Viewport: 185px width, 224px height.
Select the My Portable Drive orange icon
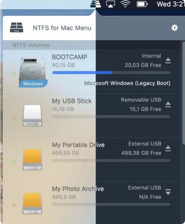point(32,159)
